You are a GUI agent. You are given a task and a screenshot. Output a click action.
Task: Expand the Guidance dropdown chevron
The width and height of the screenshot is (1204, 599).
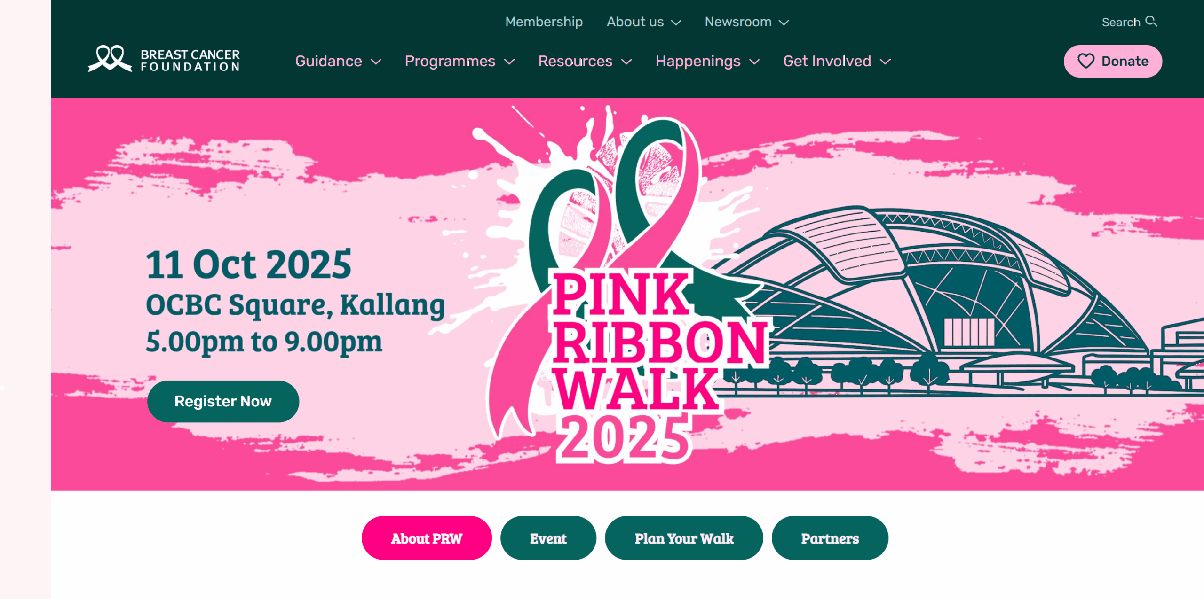376,62
